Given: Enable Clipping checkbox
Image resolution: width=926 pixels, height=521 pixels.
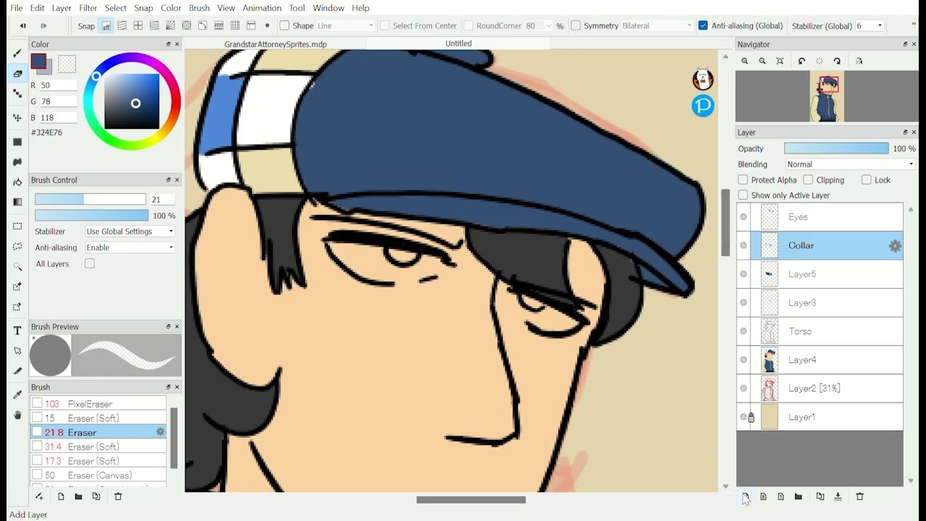Looking at the screenshot, I should pos(808,179).
